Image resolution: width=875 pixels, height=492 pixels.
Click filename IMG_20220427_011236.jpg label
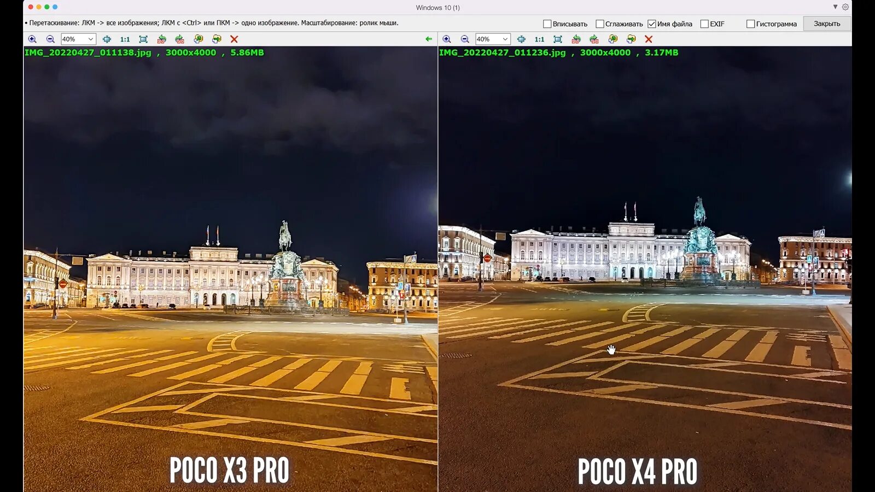coord(503,52)
